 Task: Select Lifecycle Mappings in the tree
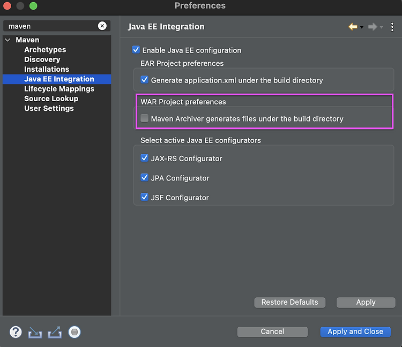coord(59,89)
